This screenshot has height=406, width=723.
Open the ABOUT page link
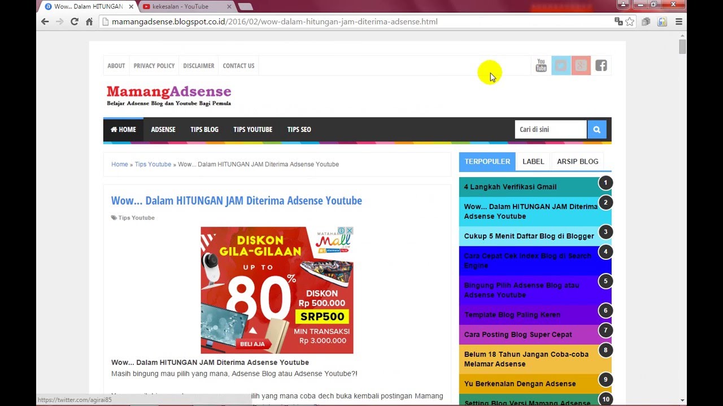[116, 65]
